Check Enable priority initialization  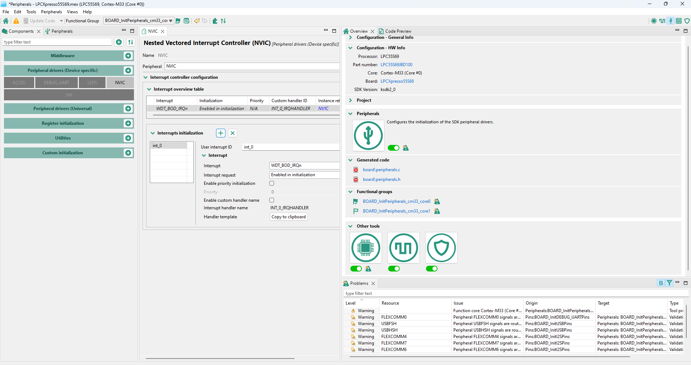click(272, 183)
